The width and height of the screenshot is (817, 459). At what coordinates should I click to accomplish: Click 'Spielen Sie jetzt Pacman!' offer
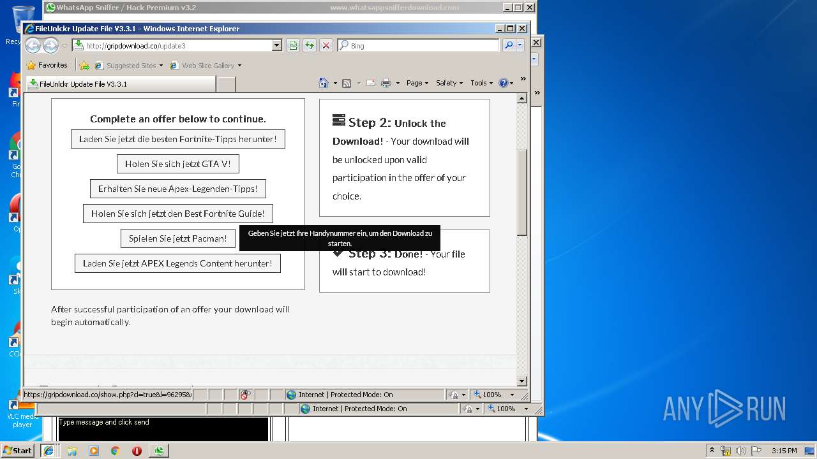click(x=178, y=238)
